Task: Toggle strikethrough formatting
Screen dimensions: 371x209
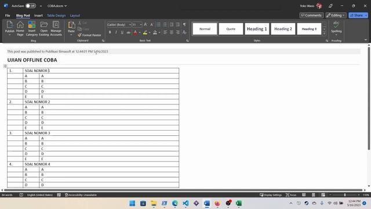Action: coord(128,33)
